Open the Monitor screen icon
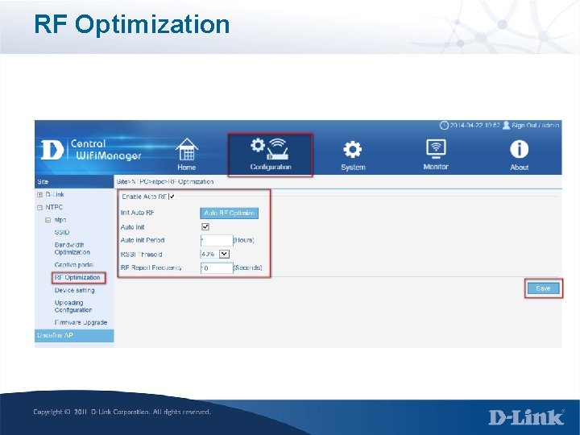The height and width of the screenshot is (435, 580). tap(436, 149)
